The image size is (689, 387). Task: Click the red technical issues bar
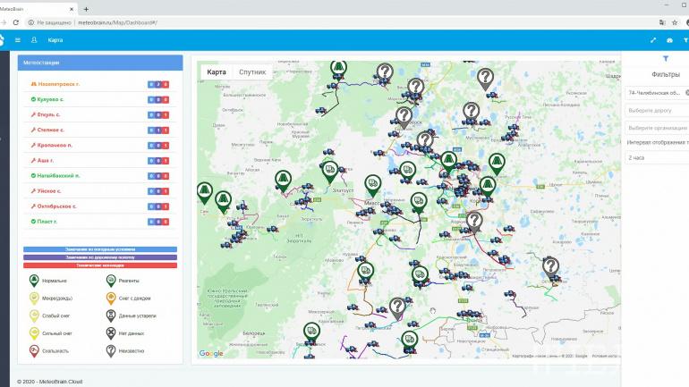100,265
